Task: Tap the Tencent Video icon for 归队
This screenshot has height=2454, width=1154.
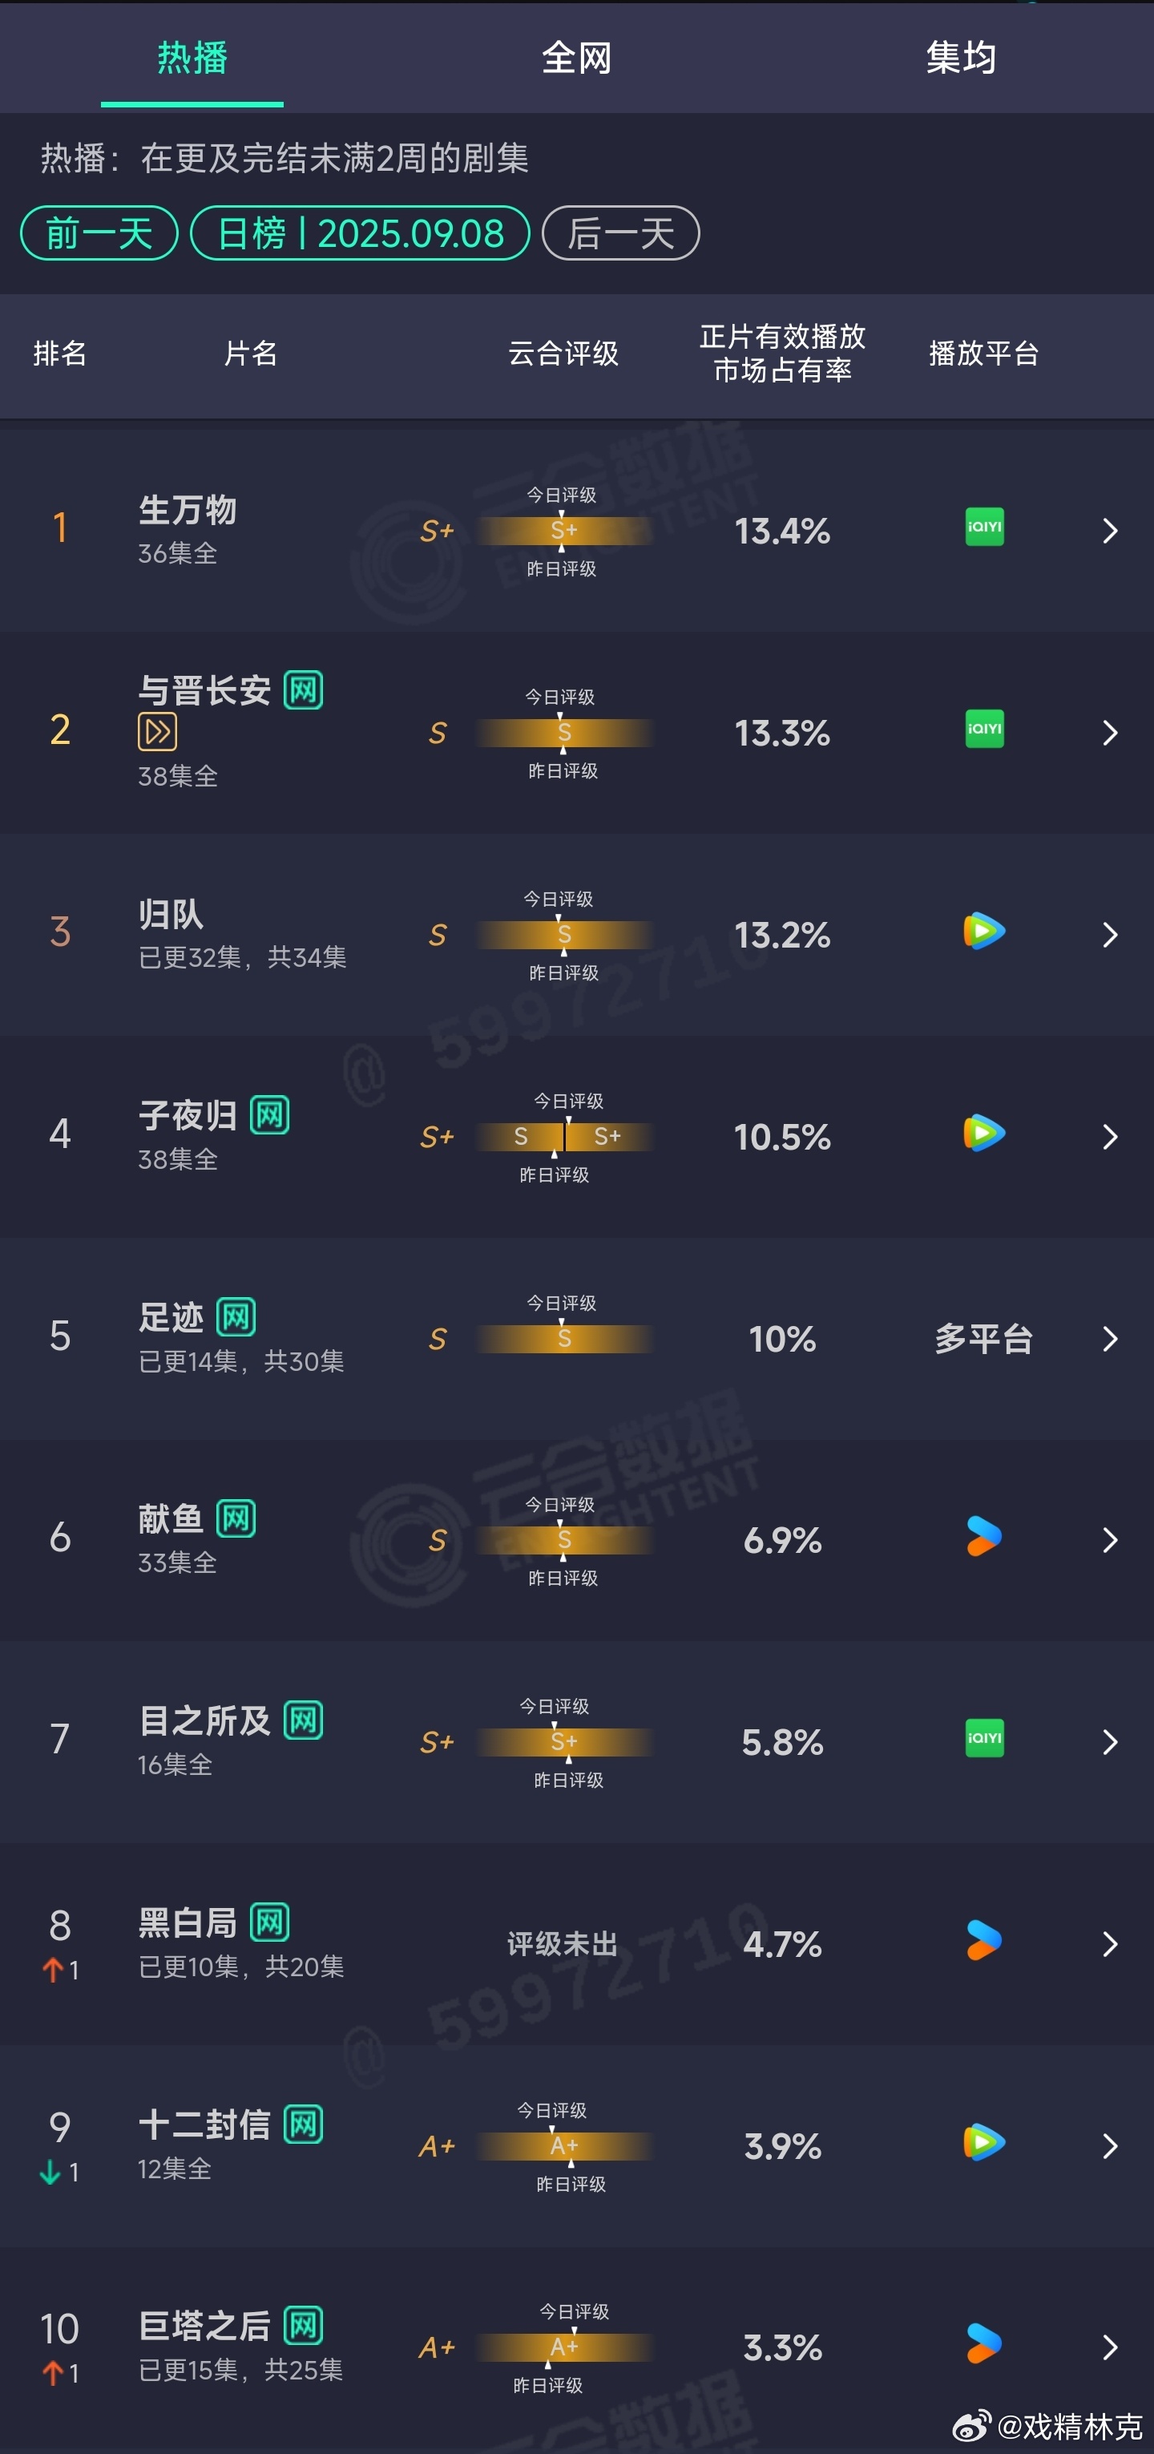Action: pos(983,931)
